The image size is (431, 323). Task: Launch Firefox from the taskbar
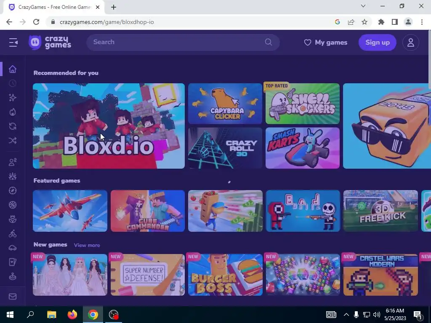(x=72, y=315)
